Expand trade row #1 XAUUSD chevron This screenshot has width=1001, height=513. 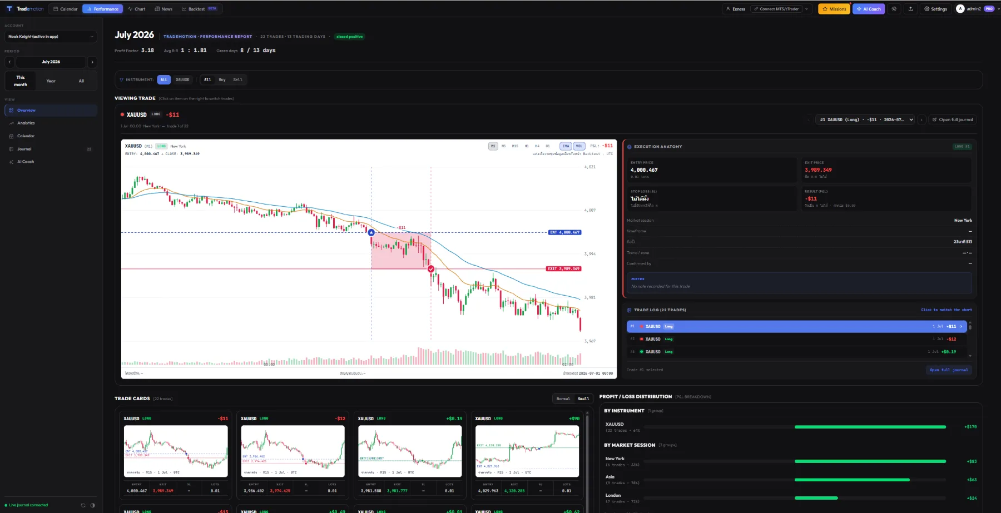point(961,327)
